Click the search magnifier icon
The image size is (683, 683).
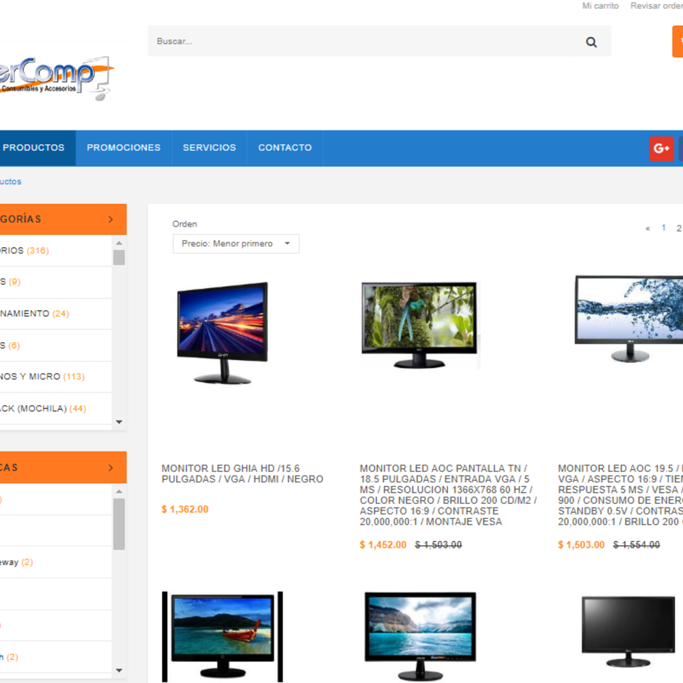(591, 42)
